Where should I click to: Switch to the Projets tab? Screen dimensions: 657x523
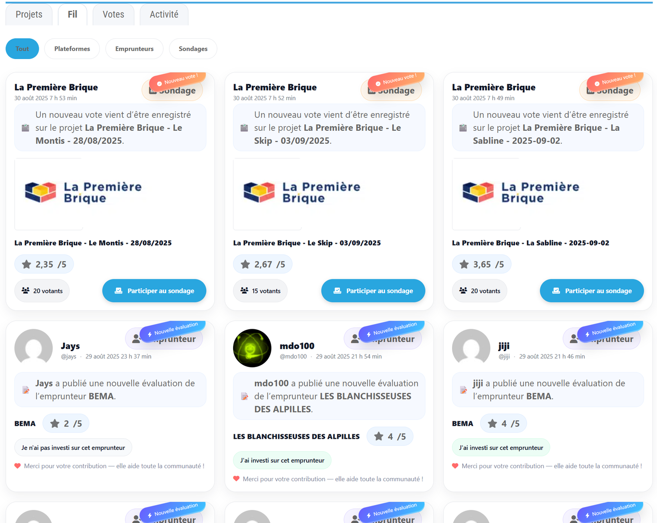(29, 15)
